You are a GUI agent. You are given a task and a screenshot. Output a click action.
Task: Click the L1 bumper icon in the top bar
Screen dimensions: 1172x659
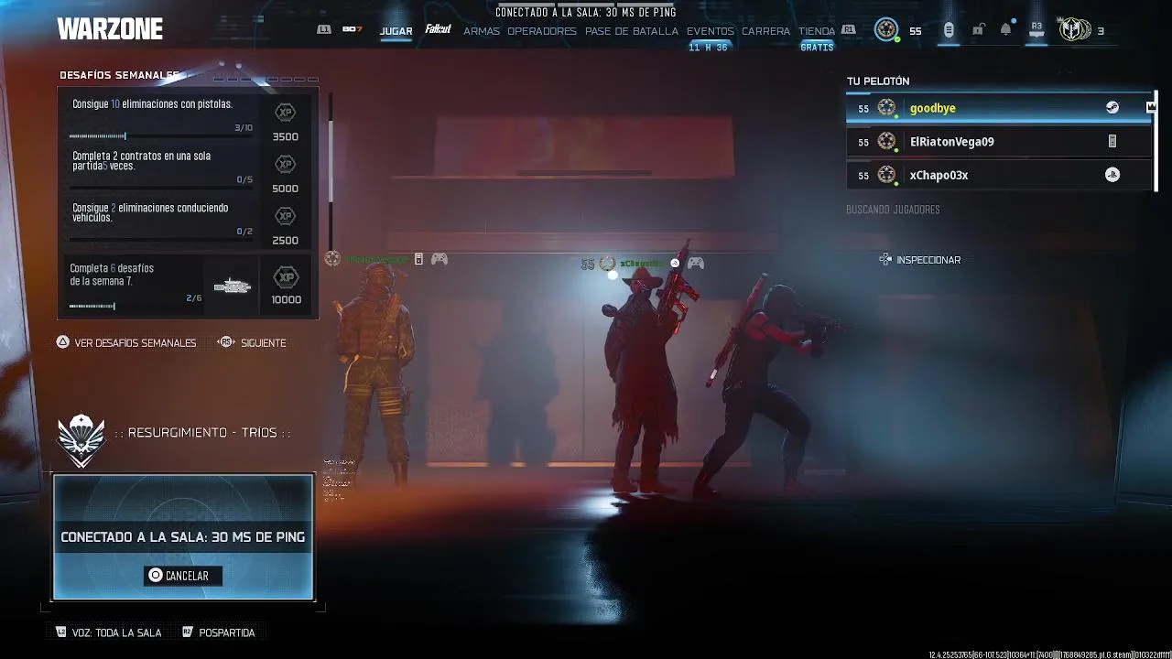(323, 30)
